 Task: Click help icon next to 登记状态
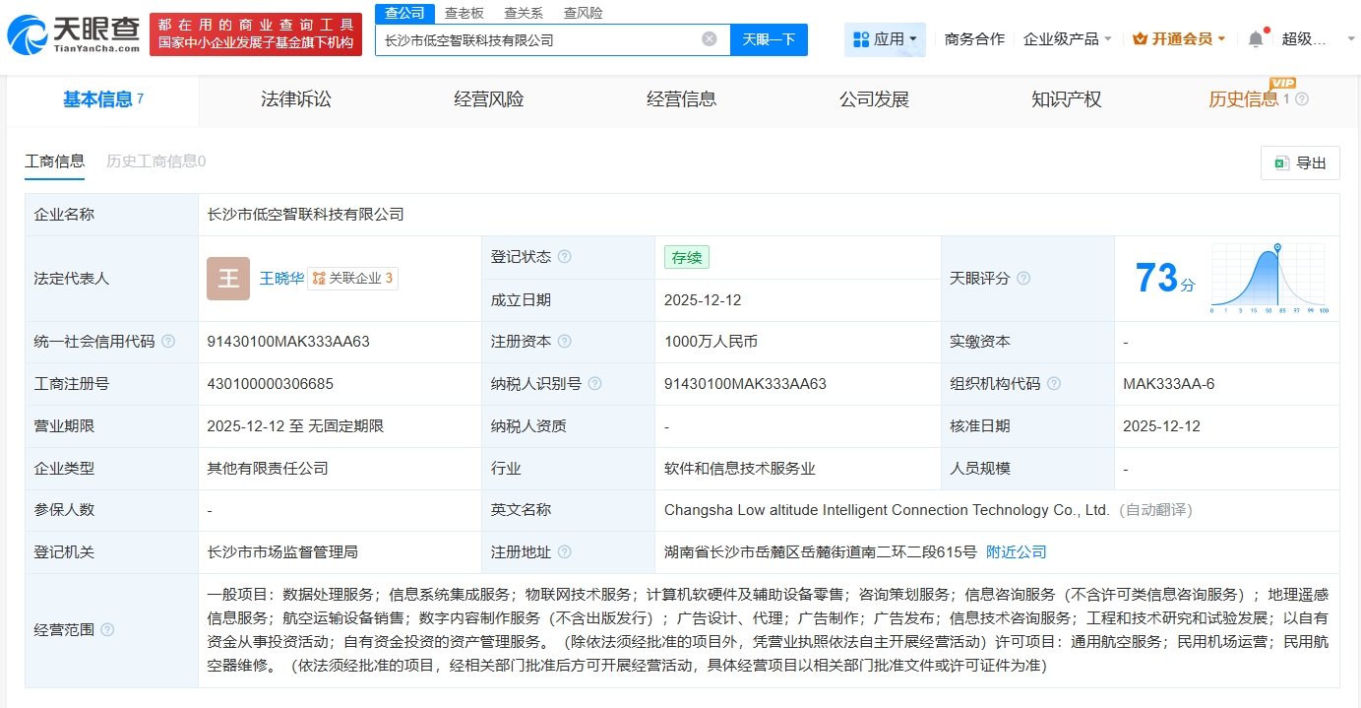click(x=564, y=257)
